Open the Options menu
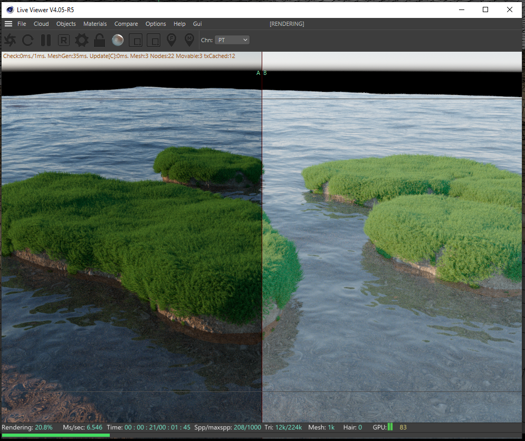This screenshot has height=441, width=525. pos(156,24)
